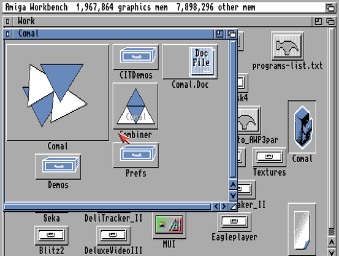Click the Comal window resize gadget
This screenshot has height=256, width=339.
point(233,206)
